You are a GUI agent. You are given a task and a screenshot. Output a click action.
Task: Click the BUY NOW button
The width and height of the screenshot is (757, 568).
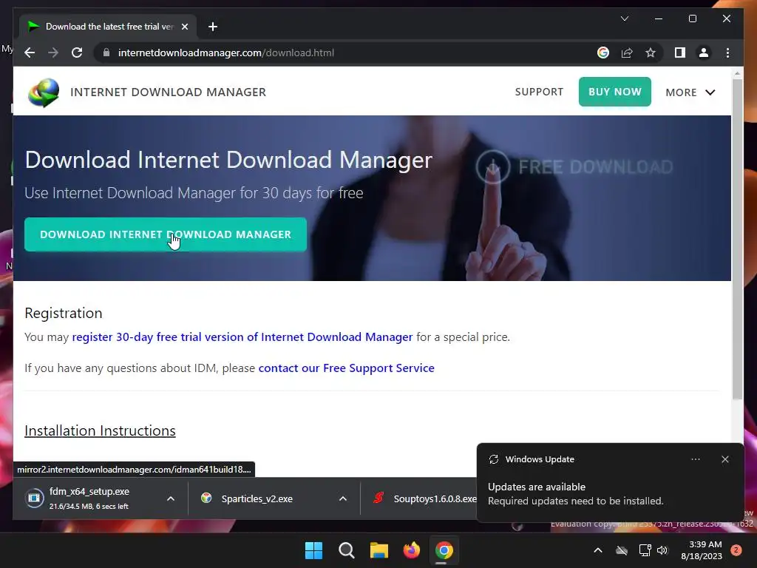pos(614,92)
